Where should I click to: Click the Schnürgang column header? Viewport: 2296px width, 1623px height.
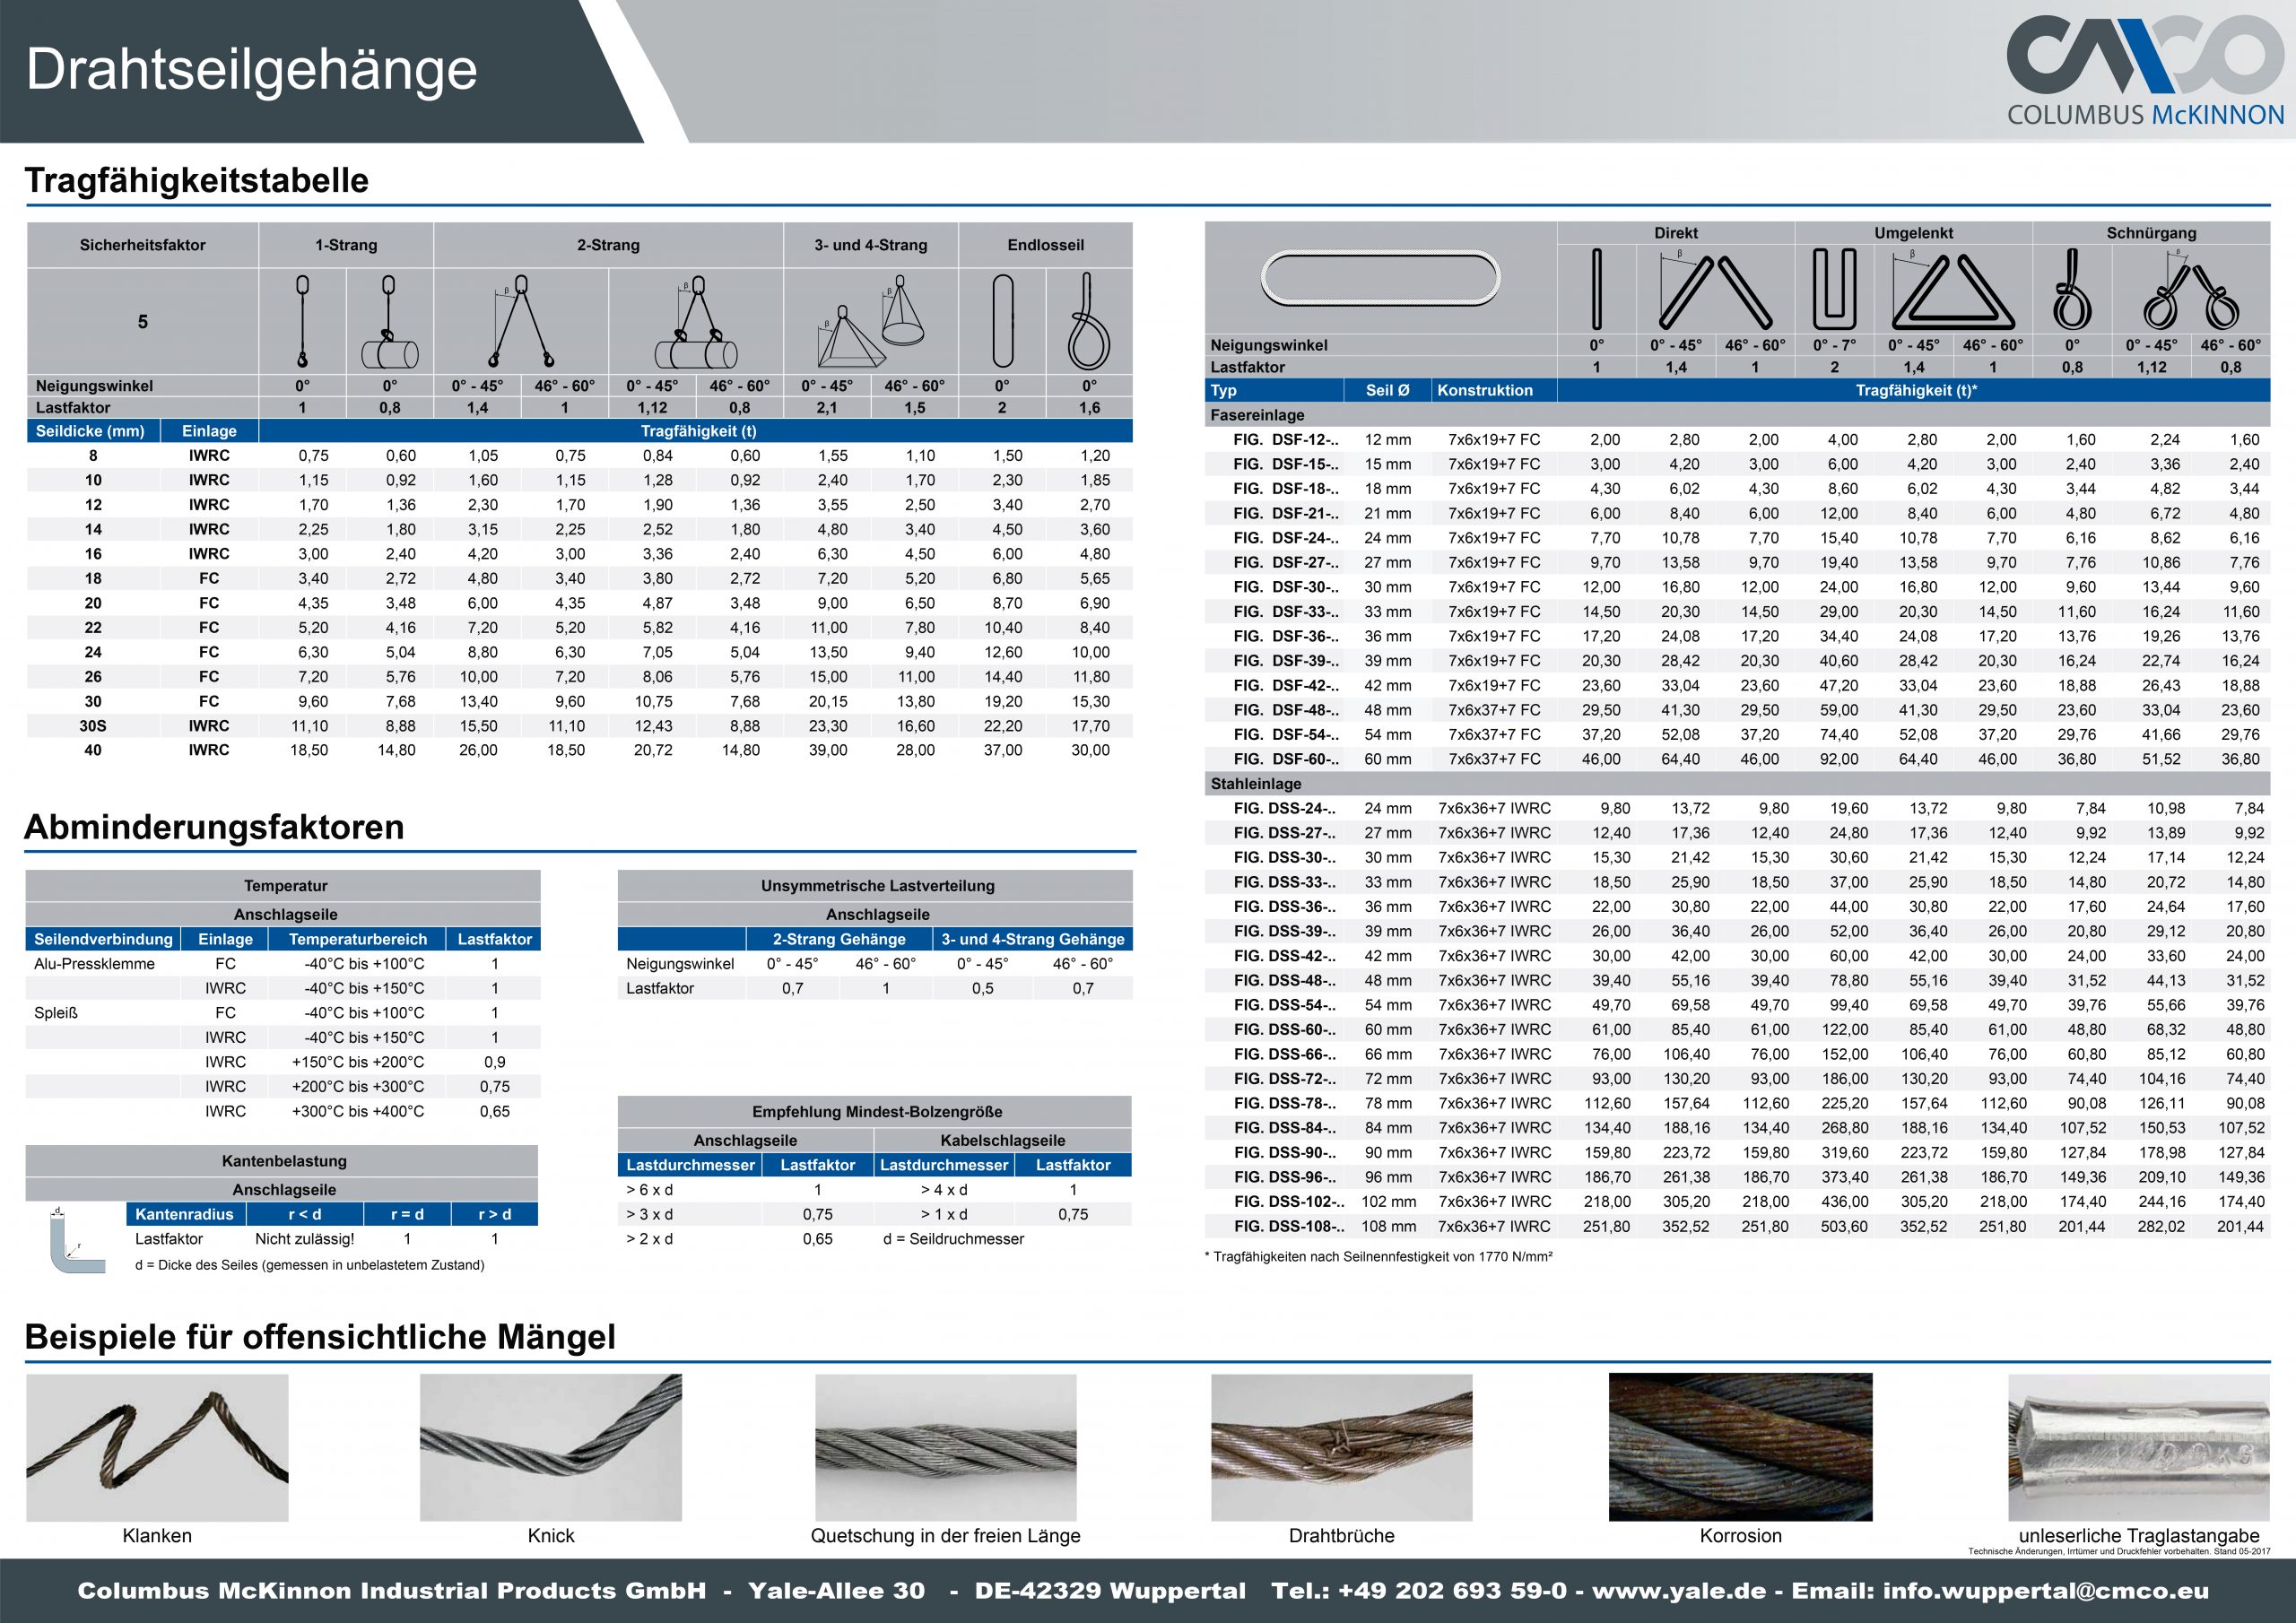pos(2152,233)
